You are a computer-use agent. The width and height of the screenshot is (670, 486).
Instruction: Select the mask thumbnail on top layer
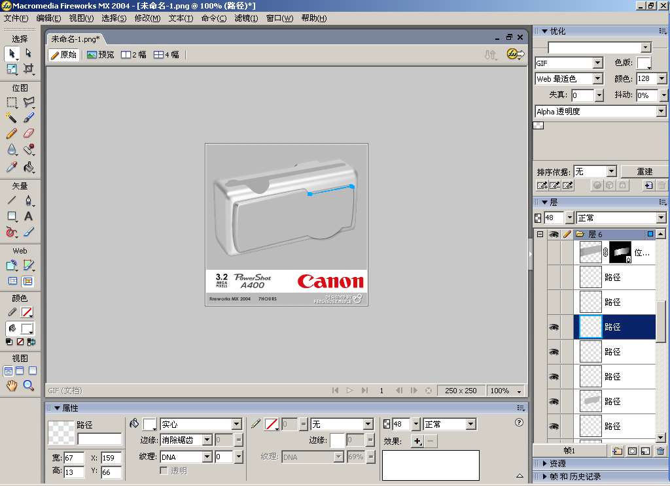point(620,252)
